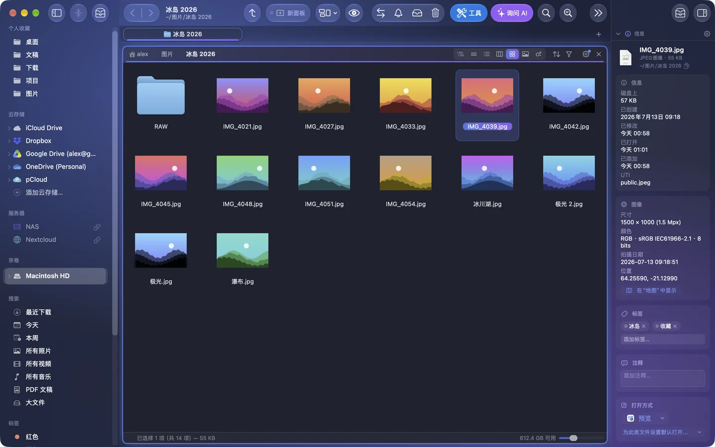Click the find-in-list magnifier icon
The width and height of the screenshot is (715, 447).
[x=568, y=13]
